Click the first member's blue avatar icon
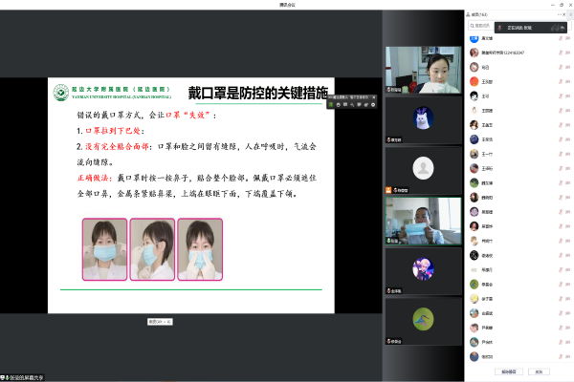 coord(474,39)
